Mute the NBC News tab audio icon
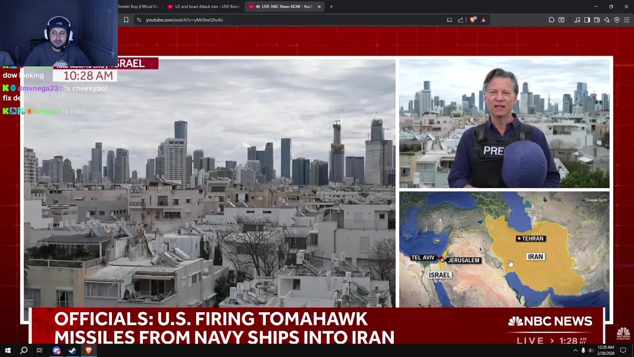The width and height of the screenshot is (634, 357). coord(258,6)
